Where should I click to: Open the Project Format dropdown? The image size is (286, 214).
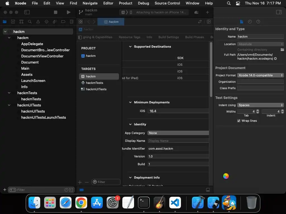pos(260,75)
